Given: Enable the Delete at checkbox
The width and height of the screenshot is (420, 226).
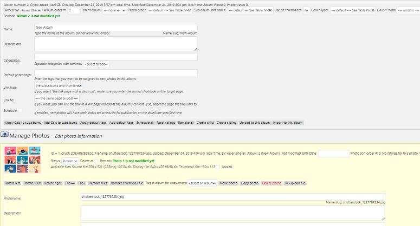Looking at the screenshot, I should tap(96, 161).
